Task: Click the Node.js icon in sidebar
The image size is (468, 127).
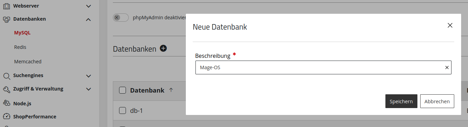Action: coord(6,103)
